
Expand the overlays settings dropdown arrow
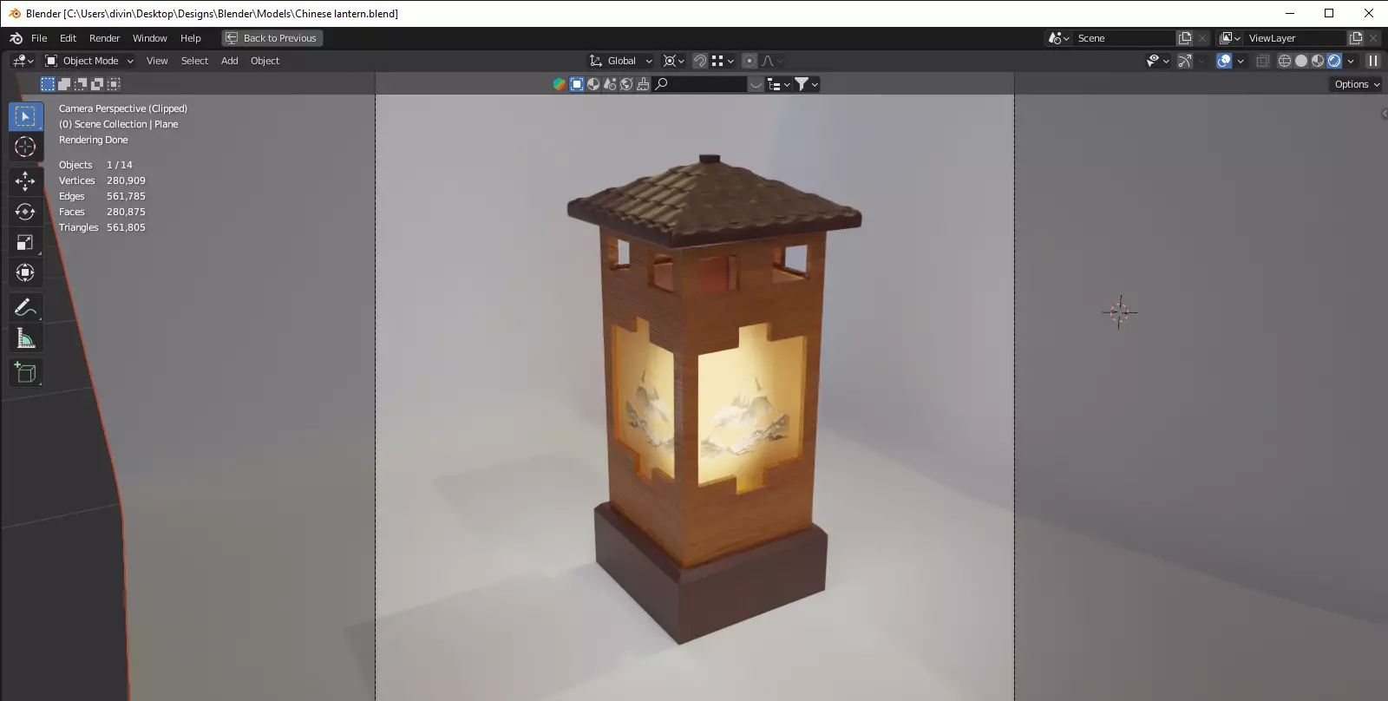tap(1241, 61)
